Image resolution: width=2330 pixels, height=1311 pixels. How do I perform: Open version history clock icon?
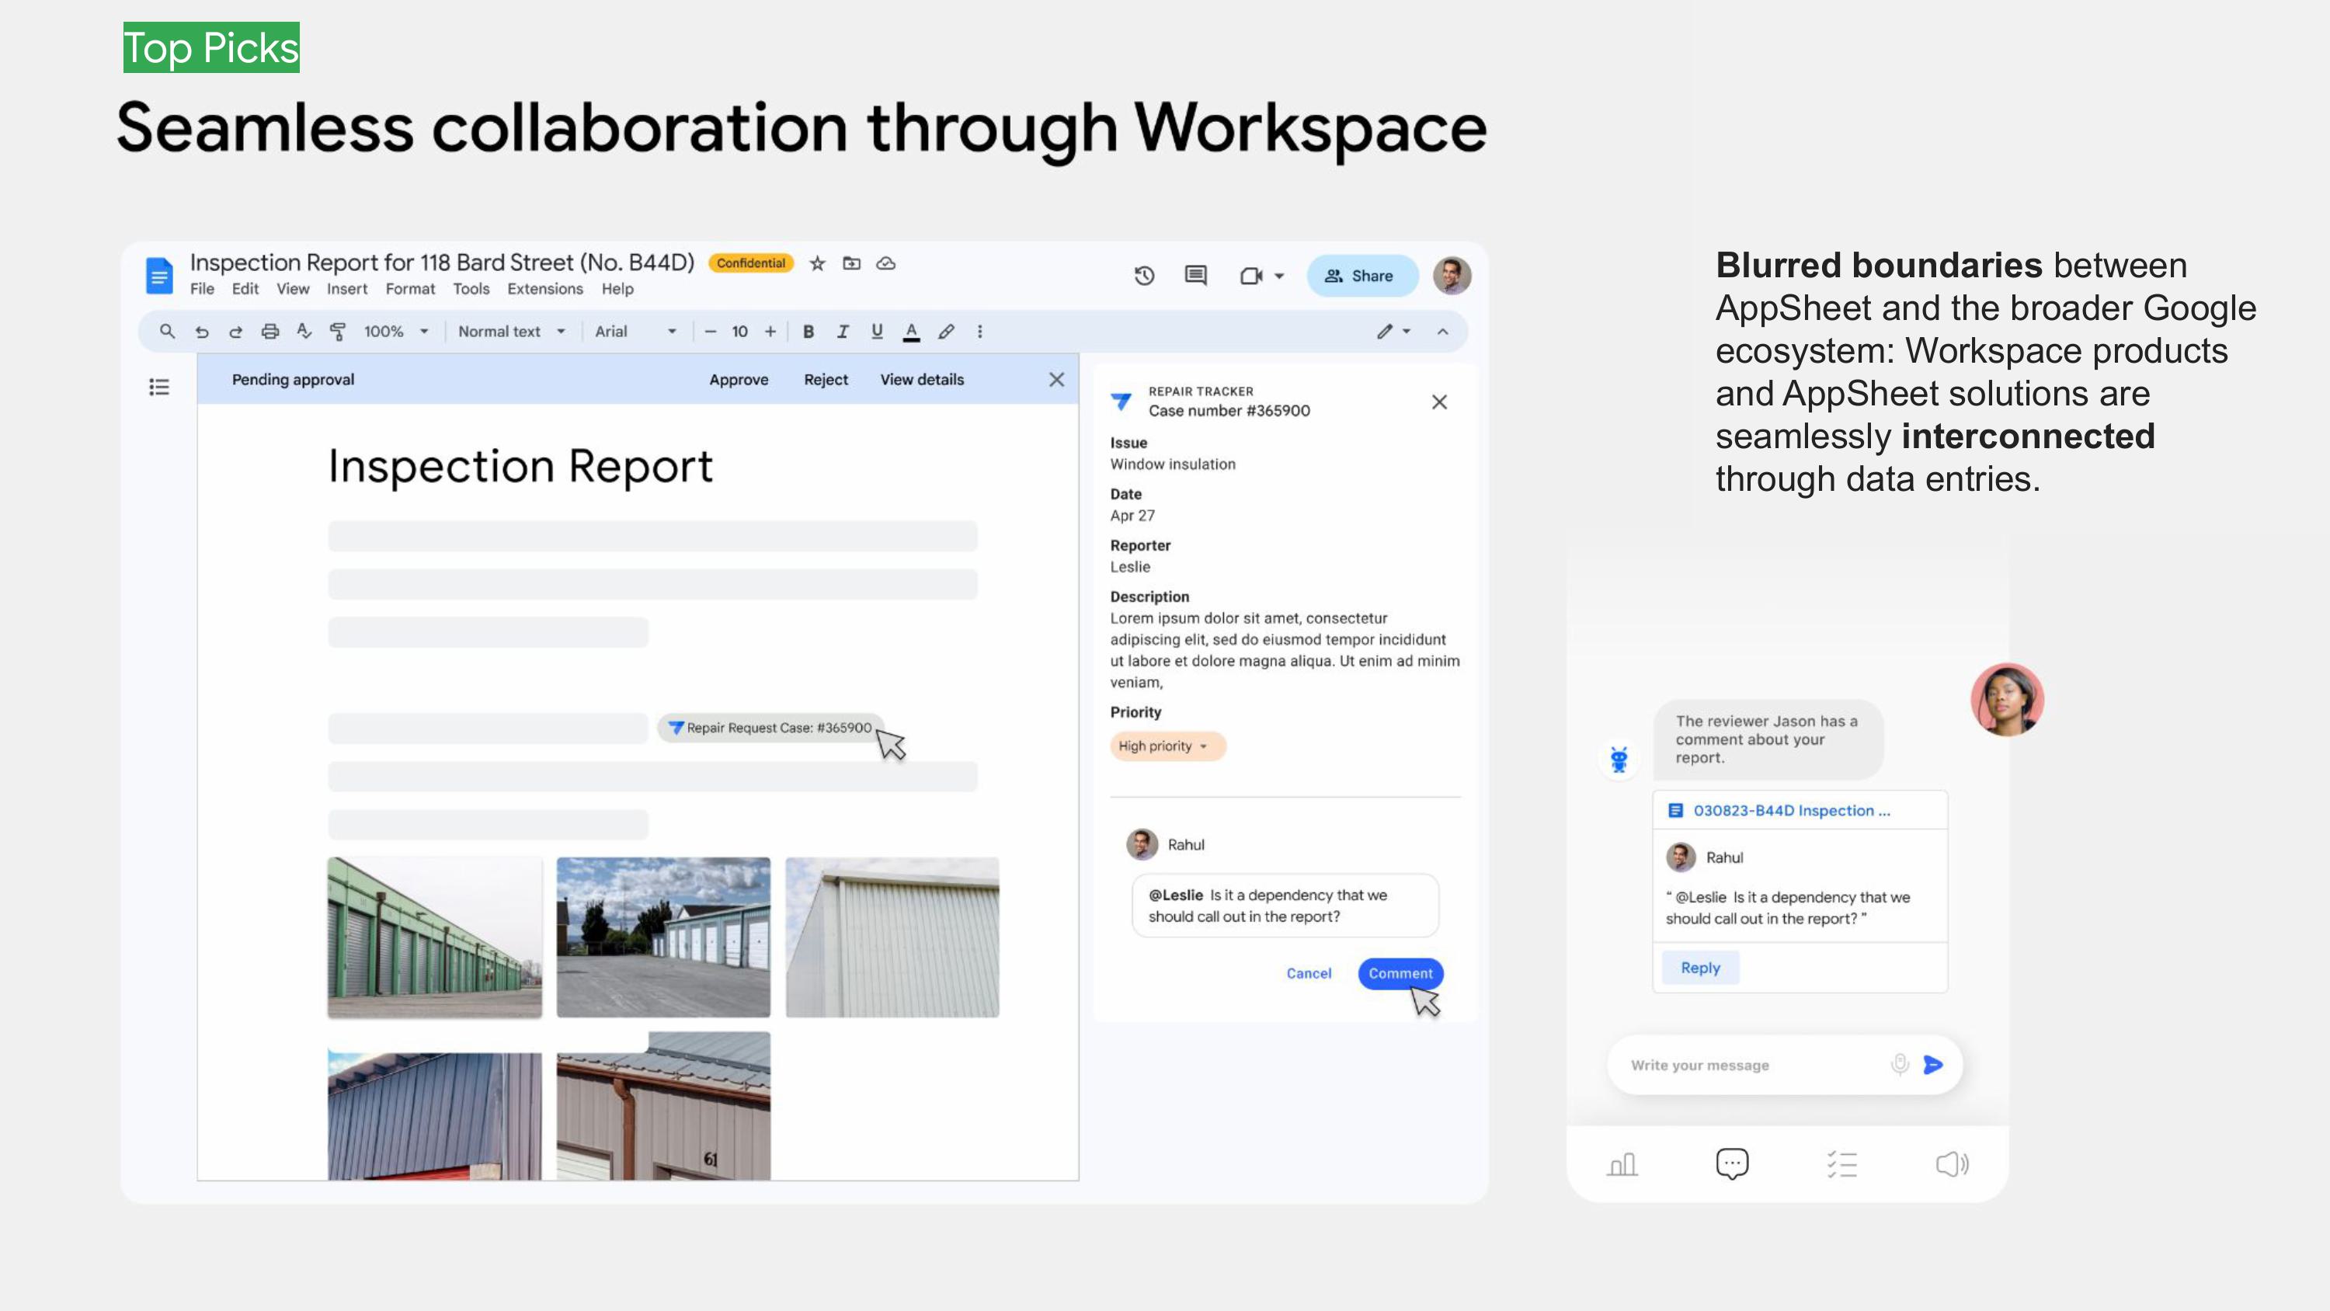tap(1144, 276)
